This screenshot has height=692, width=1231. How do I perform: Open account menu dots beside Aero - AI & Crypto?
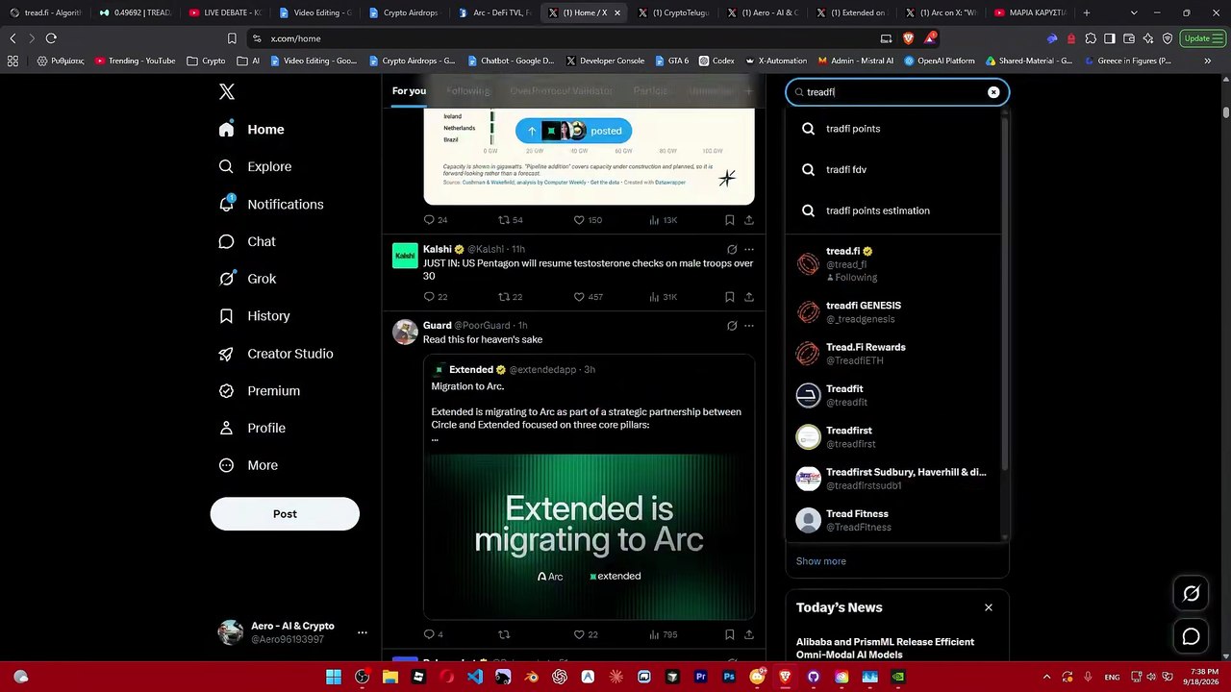coord(363,632)
